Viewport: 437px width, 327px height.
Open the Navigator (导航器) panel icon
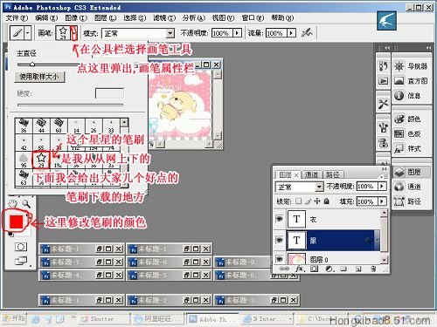[x=399, y=66]
